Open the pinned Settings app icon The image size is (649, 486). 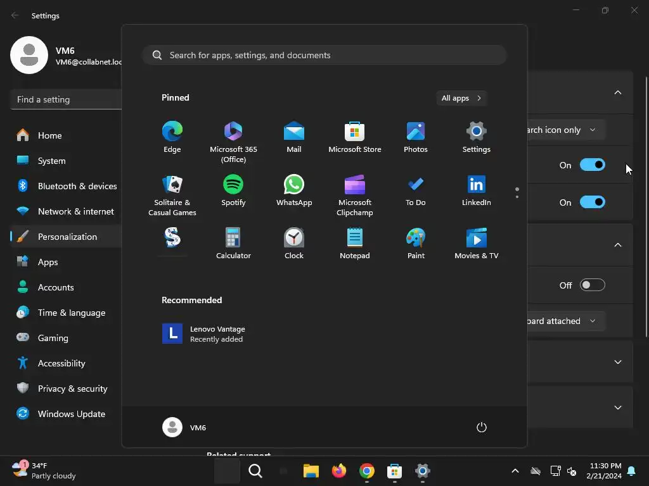click(x=477, y=137)
